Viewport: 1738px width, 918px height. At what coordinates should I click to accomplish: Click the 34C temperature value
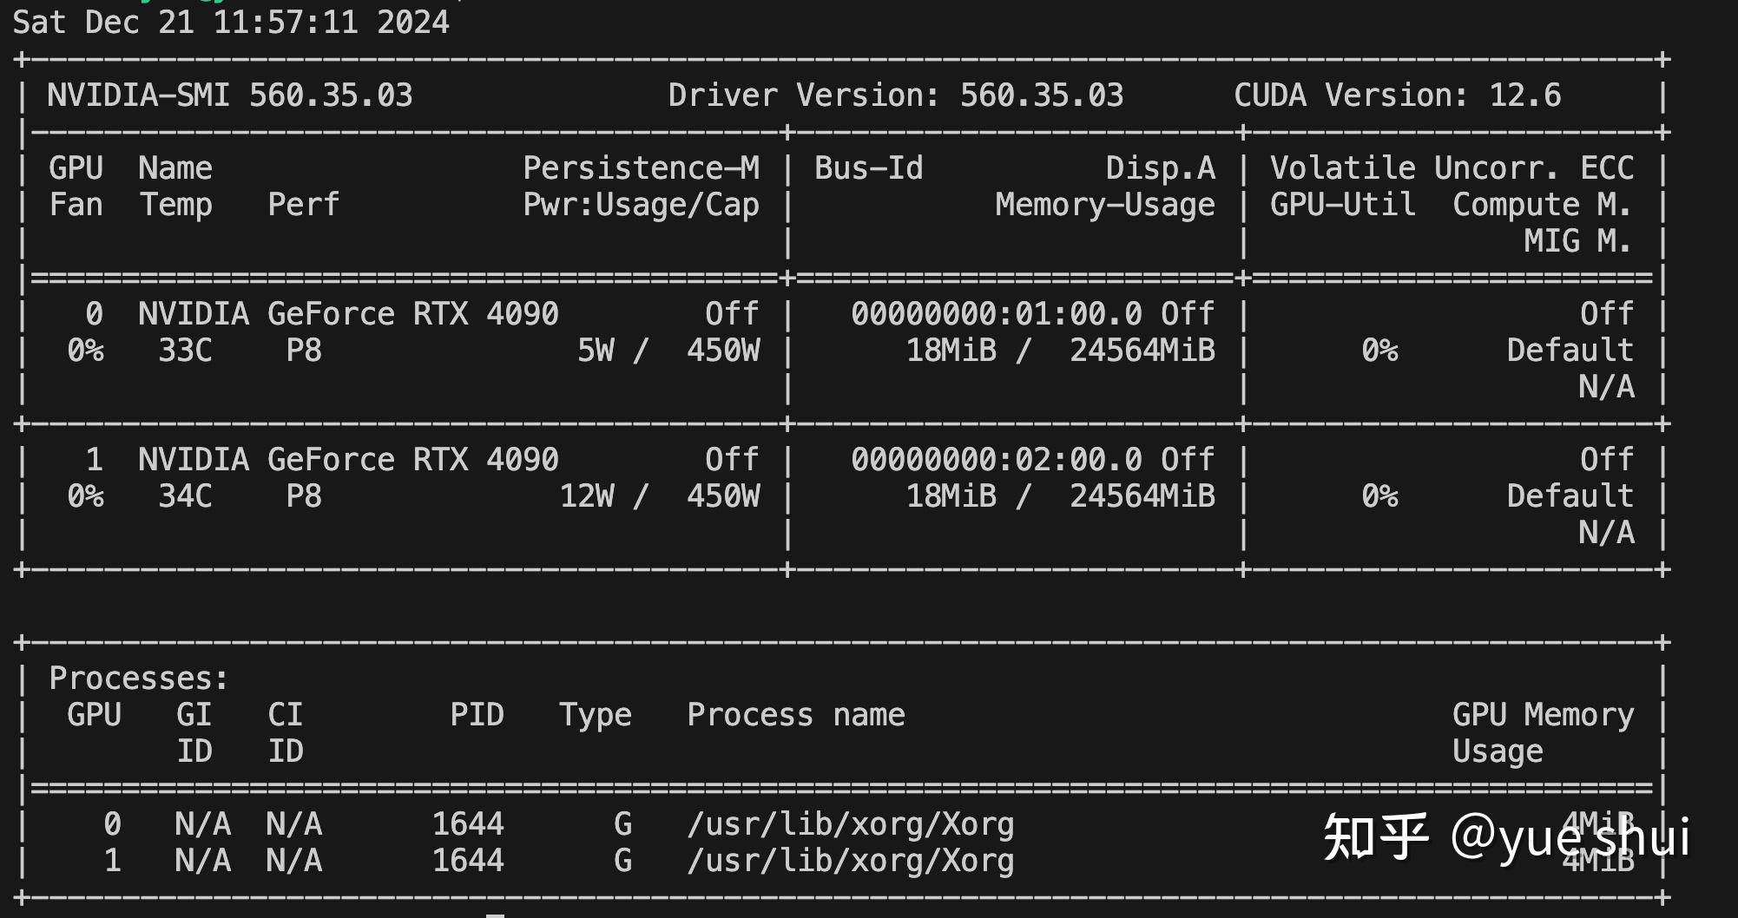[185, 495]
